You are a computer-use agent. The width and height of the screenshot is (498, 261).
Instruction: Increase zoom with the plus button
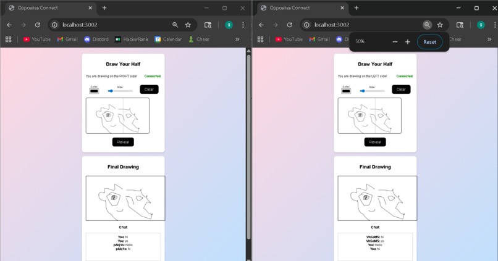408,42
